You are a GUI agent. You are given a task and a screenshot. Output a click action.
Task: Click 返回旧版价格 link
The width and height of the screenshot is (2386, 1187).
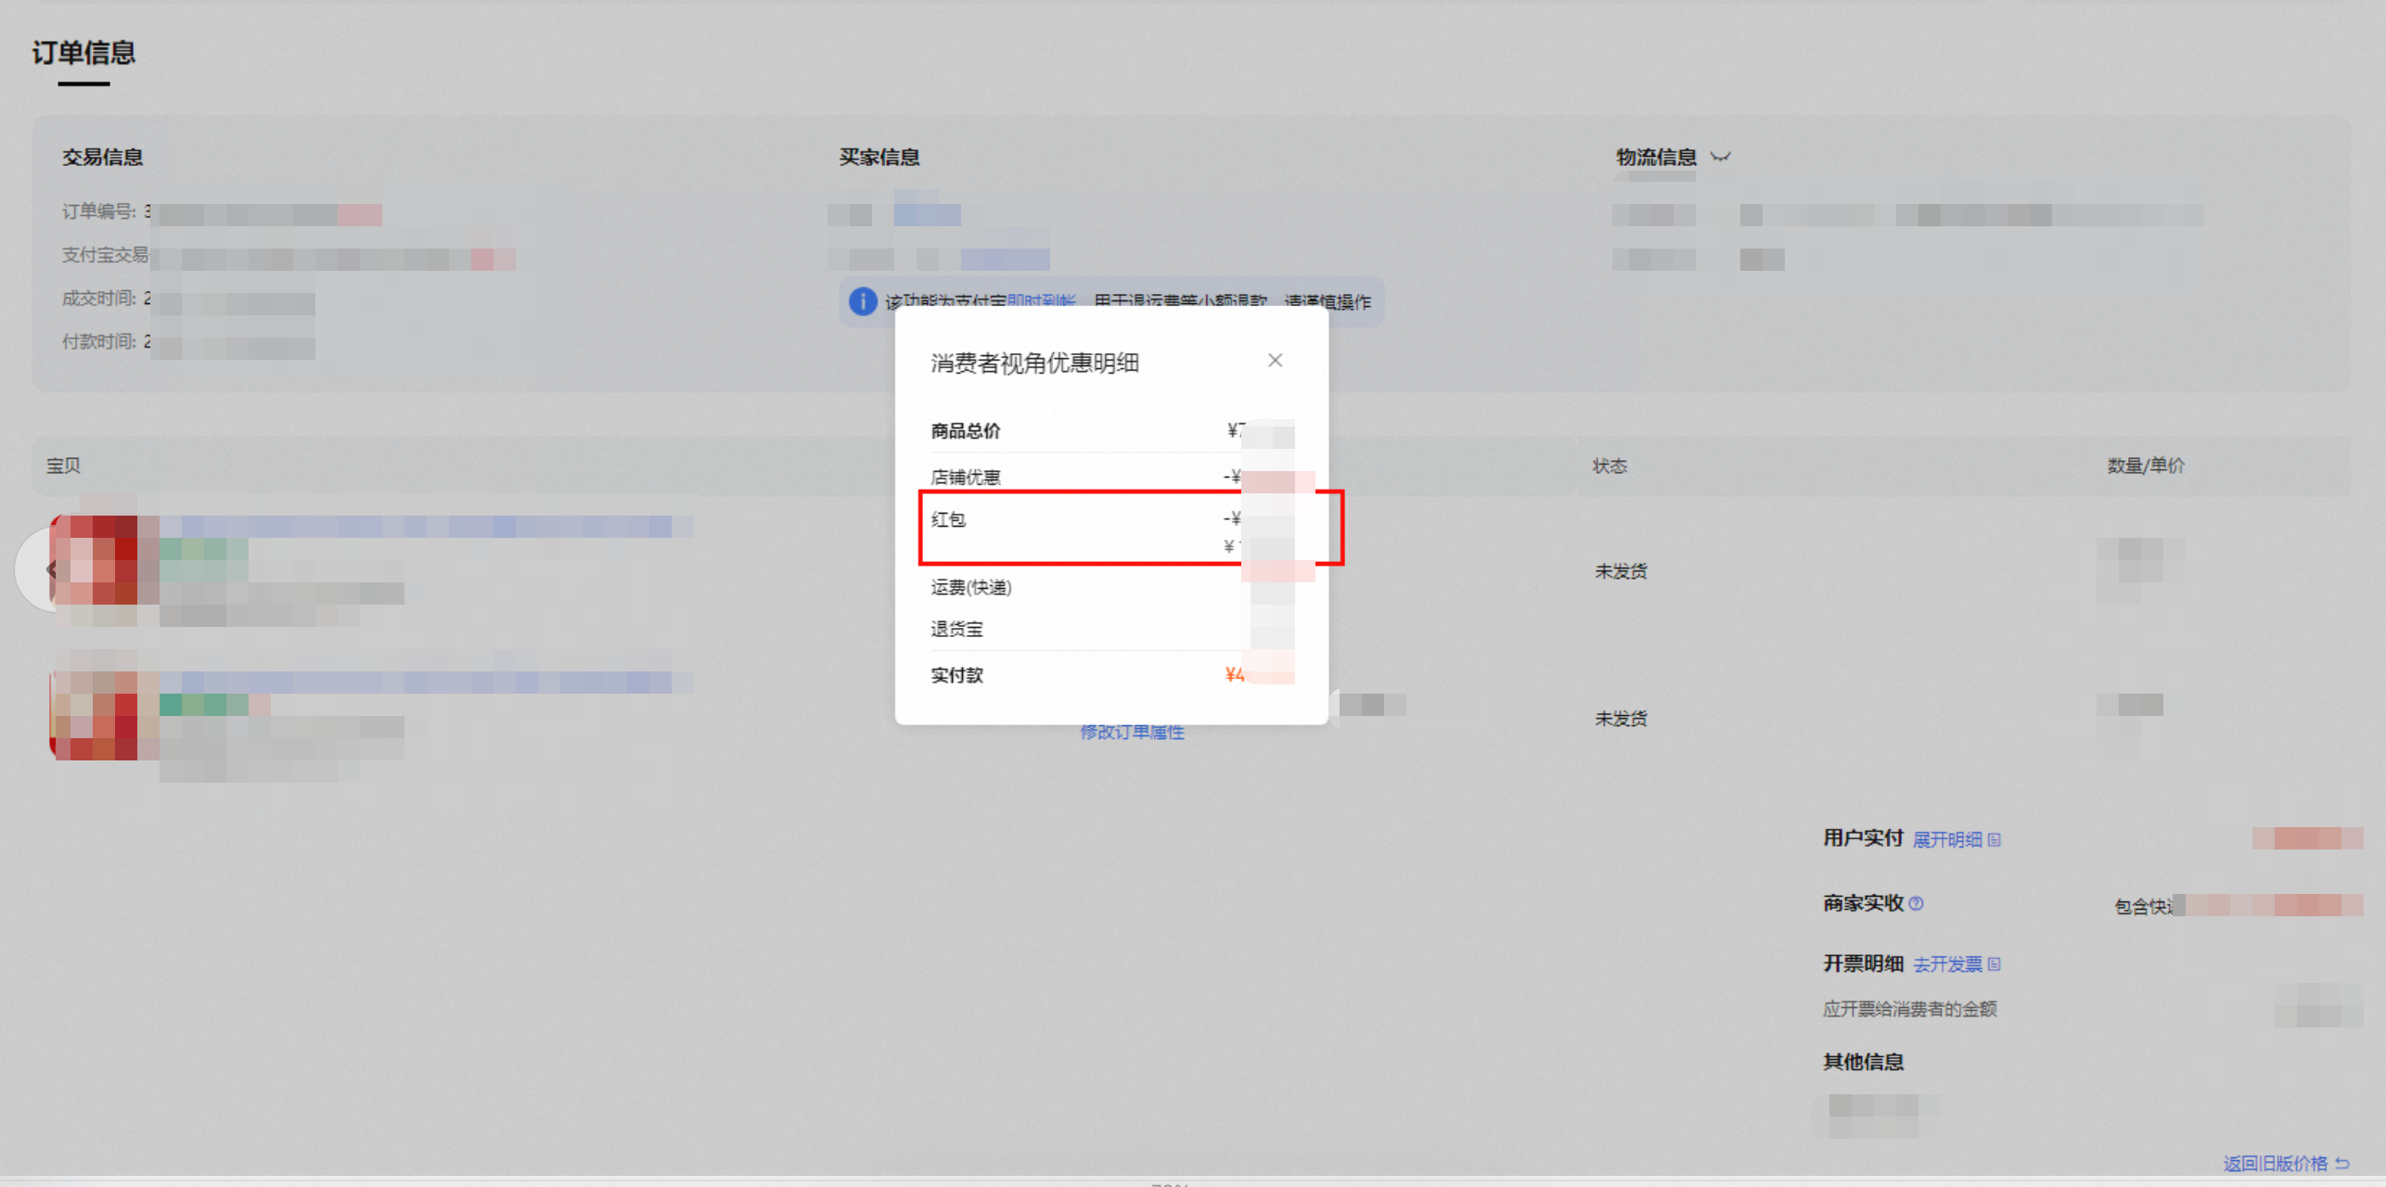tap(2275, 1163)
